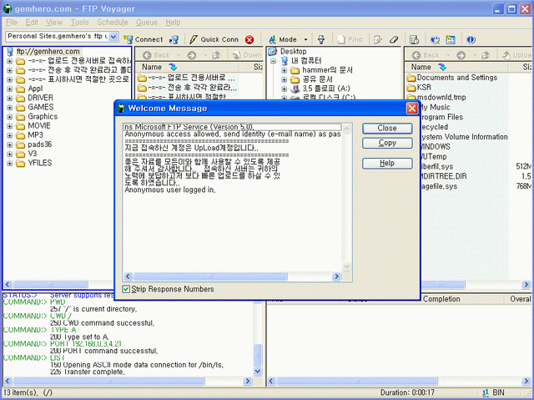The height and width of the screenshot is (400, 534).
Task: Select the V3 folder in tree
Action: (33, 154)
